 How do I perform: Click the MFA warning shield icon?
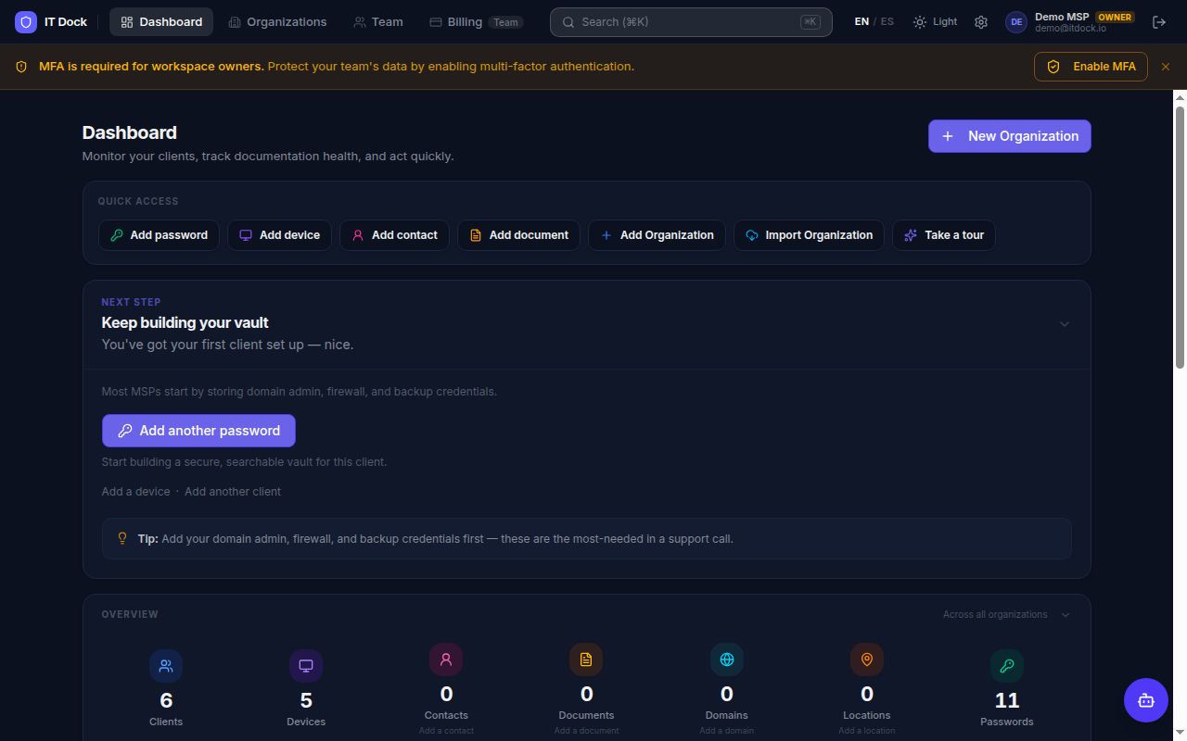pos(21,67)
